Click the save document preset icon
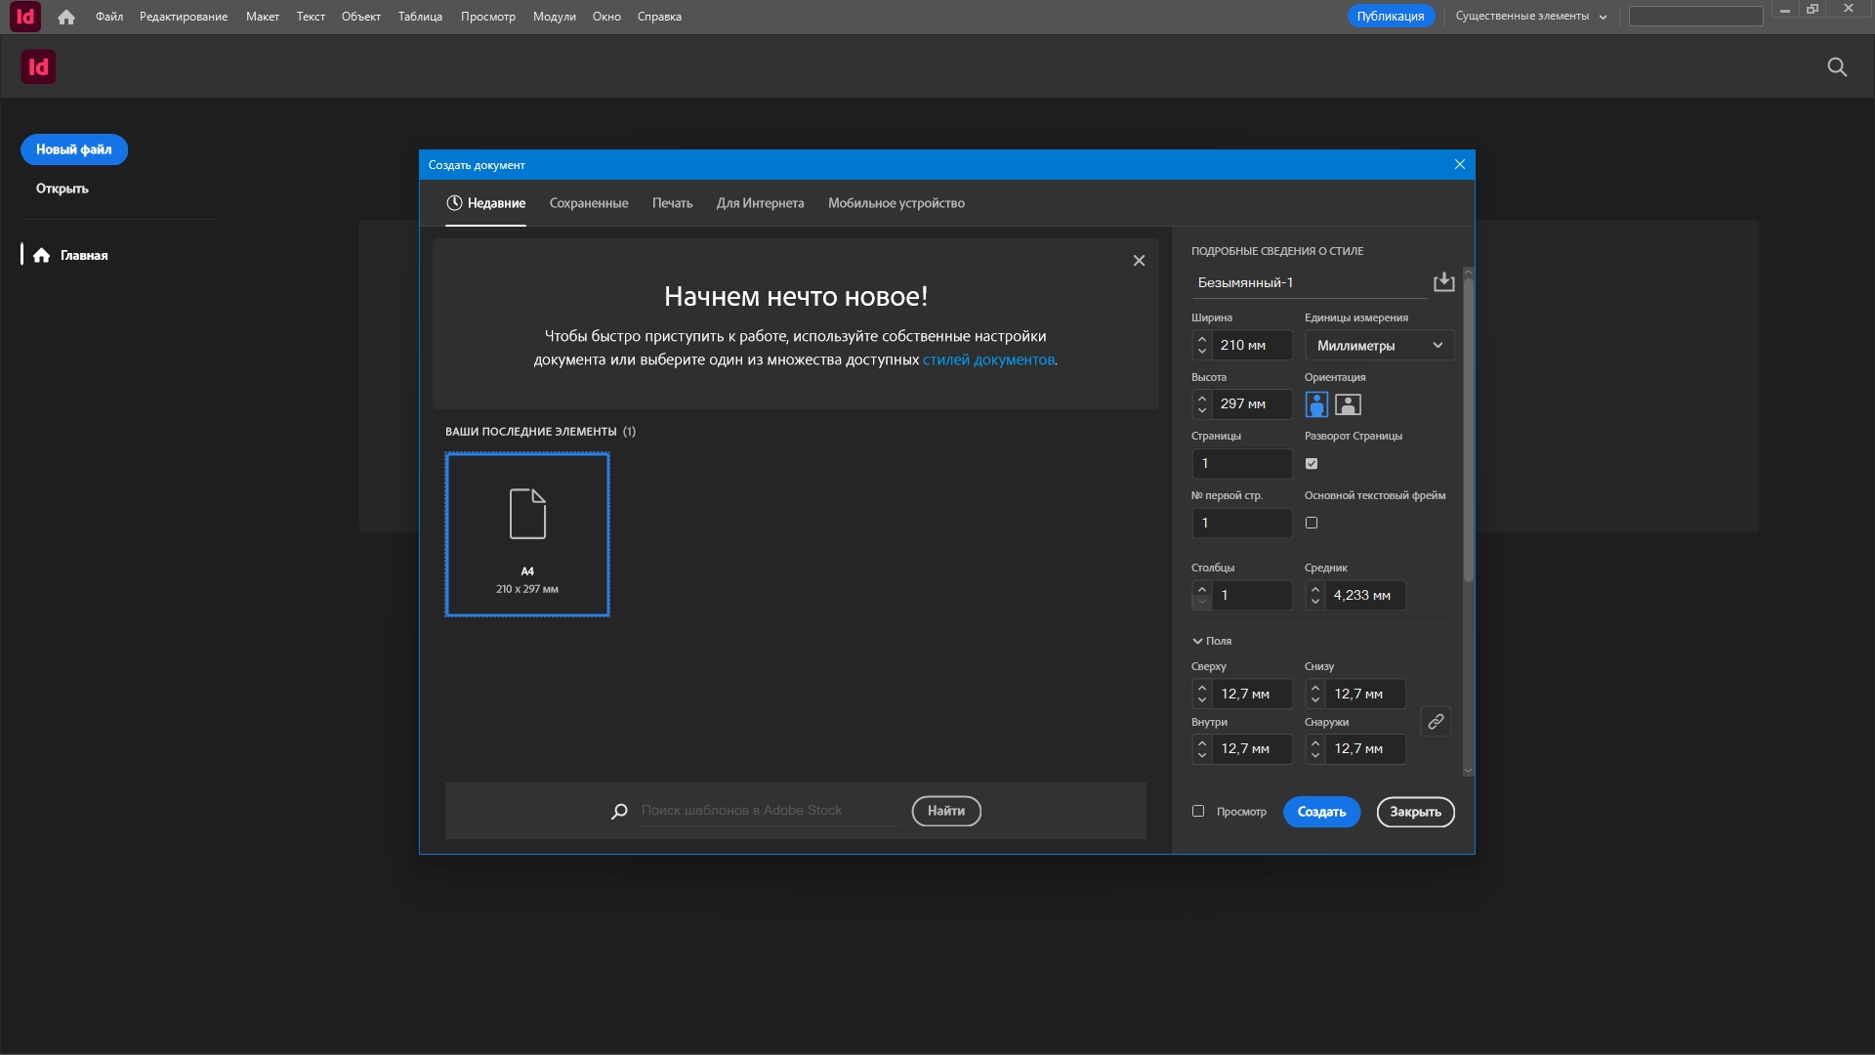Screen dimensions: 1875x1055 (1443, 282)
